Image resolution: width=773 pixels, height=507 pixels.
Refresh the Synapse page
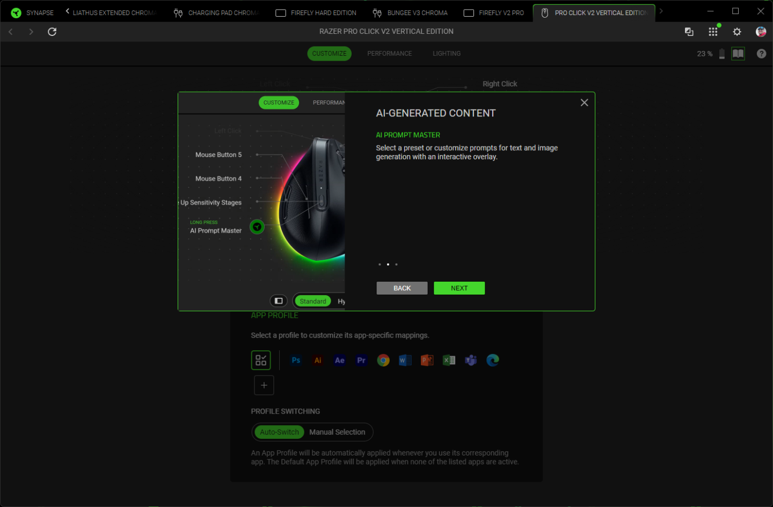pyautogui.click(x=52, y=32)
